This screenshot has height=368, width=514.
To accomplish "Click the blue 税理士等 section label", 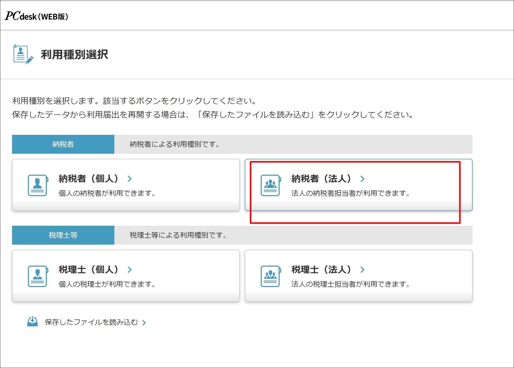I will [63, 235].
